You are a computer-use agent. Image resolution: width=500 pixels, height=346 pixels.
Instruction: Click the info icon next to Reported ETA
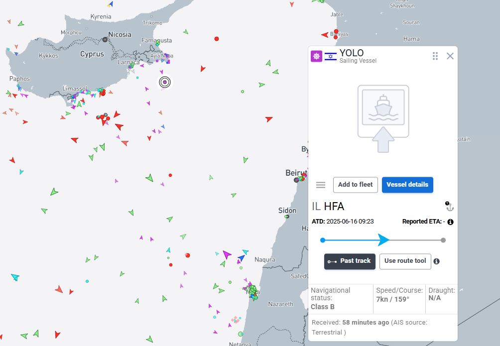pos(450,222)
